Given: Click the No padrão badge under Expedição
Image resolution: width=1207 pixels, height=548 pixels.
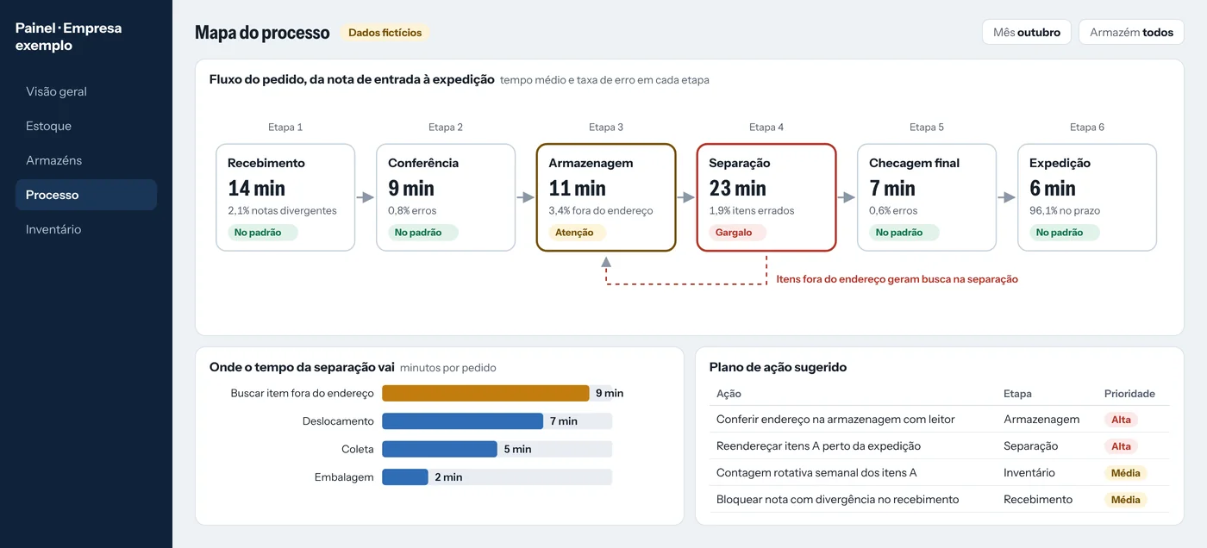Looking at the screenshot, I should tap(1065, 233).
